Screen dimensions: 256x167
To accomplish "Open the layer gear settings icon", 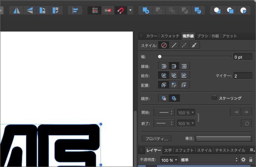I will coord(243,160).
